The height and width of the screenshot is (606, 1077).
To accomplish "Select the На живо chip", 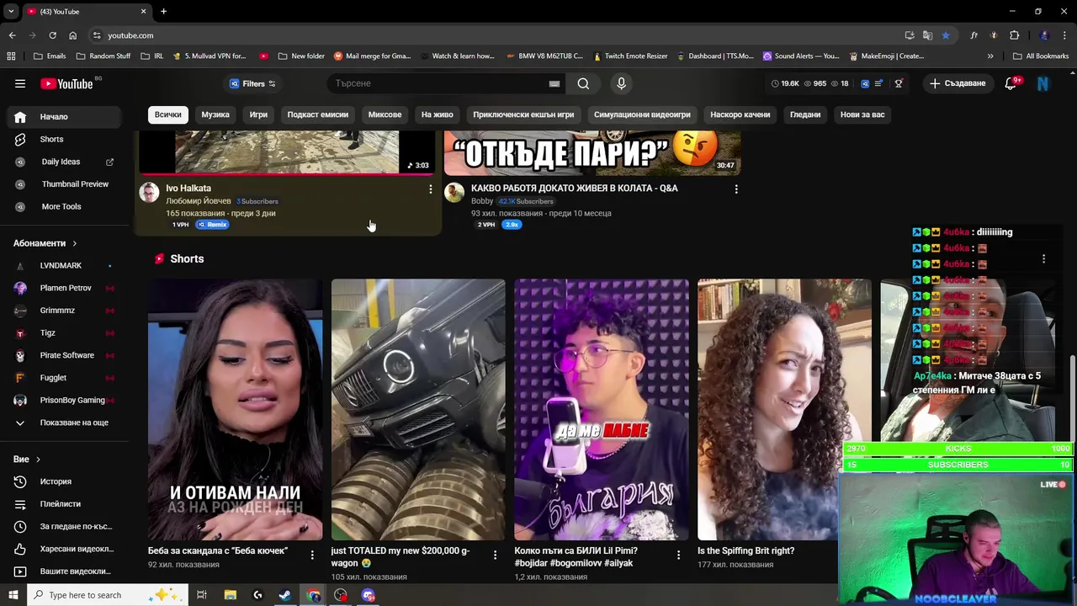I will pos(437,114).
